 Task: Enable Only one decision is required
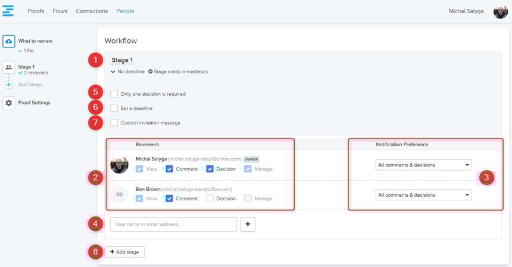[114, 93]
